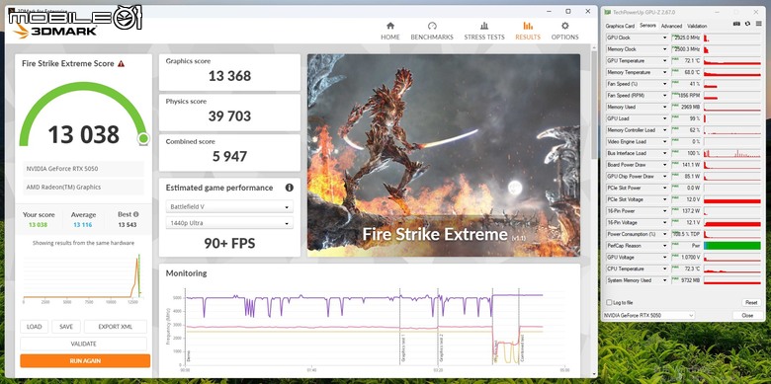The height and width of the screenshot is (384, 771).
Task: Open the 3DMark Home icon
Action: 390,26
